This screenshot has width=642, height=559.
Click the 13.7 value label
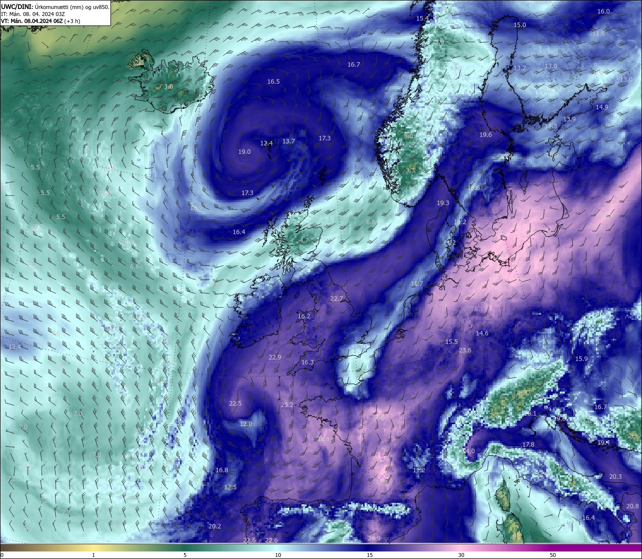(288, 141)
